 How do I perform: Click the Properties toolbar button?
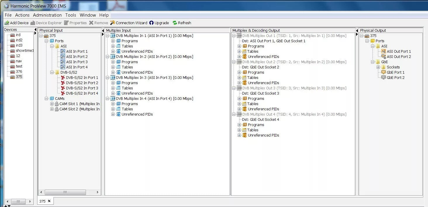75,23
